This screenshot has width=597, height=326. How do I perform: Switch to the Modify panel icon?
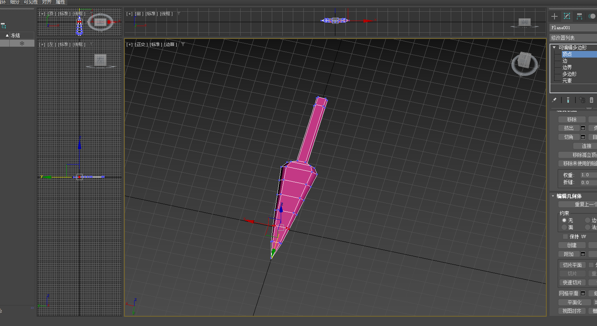[567, 16]
